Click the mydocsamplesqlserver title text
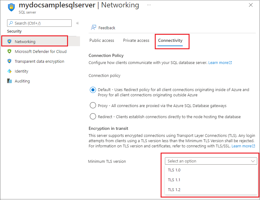 click(57, 5)
